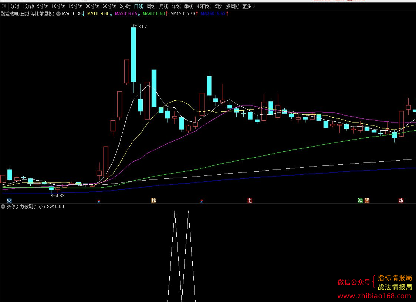This screenshot has width=416, height=302.
Task: Select the 1分钟 period tab
Action: tap(28, 6)
